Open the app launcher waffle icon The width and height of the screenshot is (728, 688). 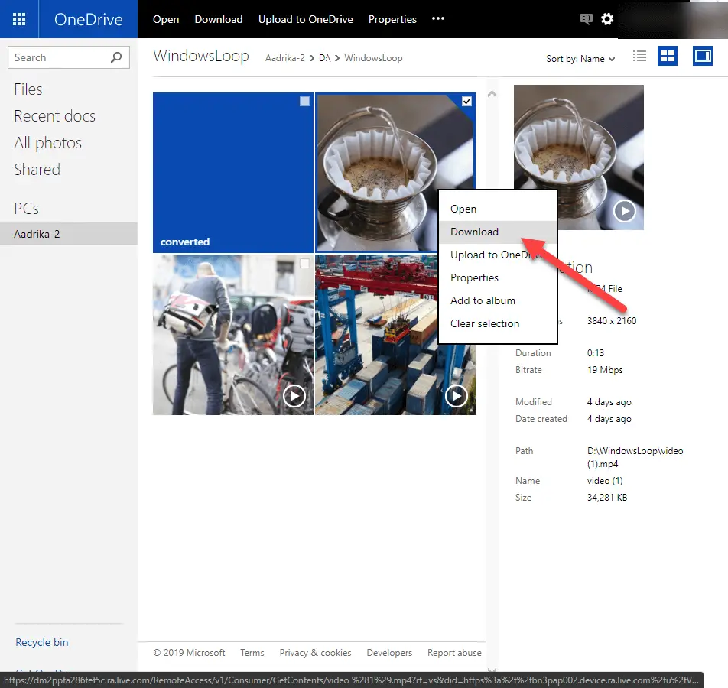pyautogui.click(x=19, y=19)
